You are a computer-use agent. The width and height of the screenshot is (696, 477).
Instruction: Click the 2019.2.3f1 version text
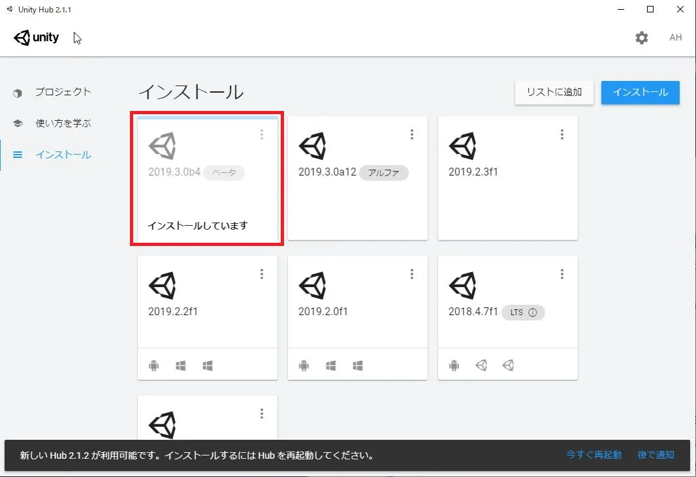point(473,172)
